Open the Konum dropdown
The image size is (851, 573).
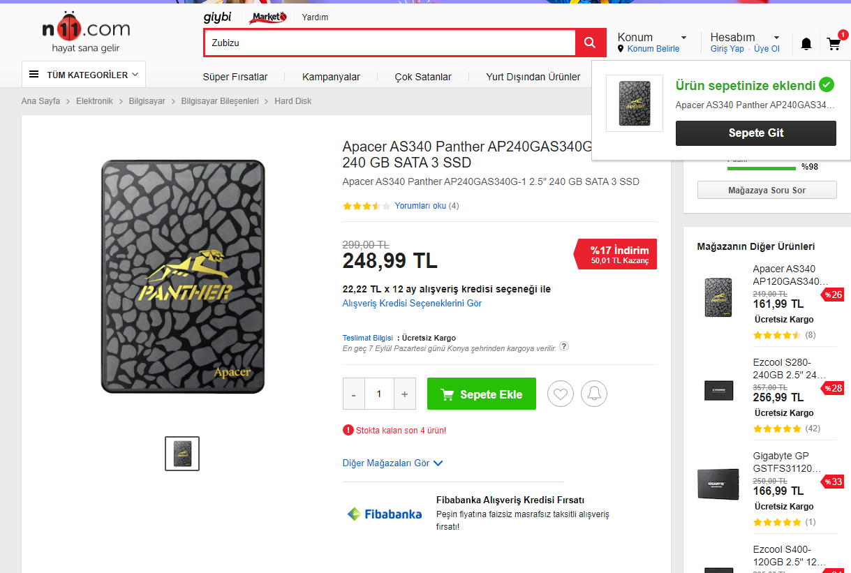(652, 38)
